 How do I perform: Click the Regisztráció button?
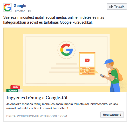tap(112, 115)
